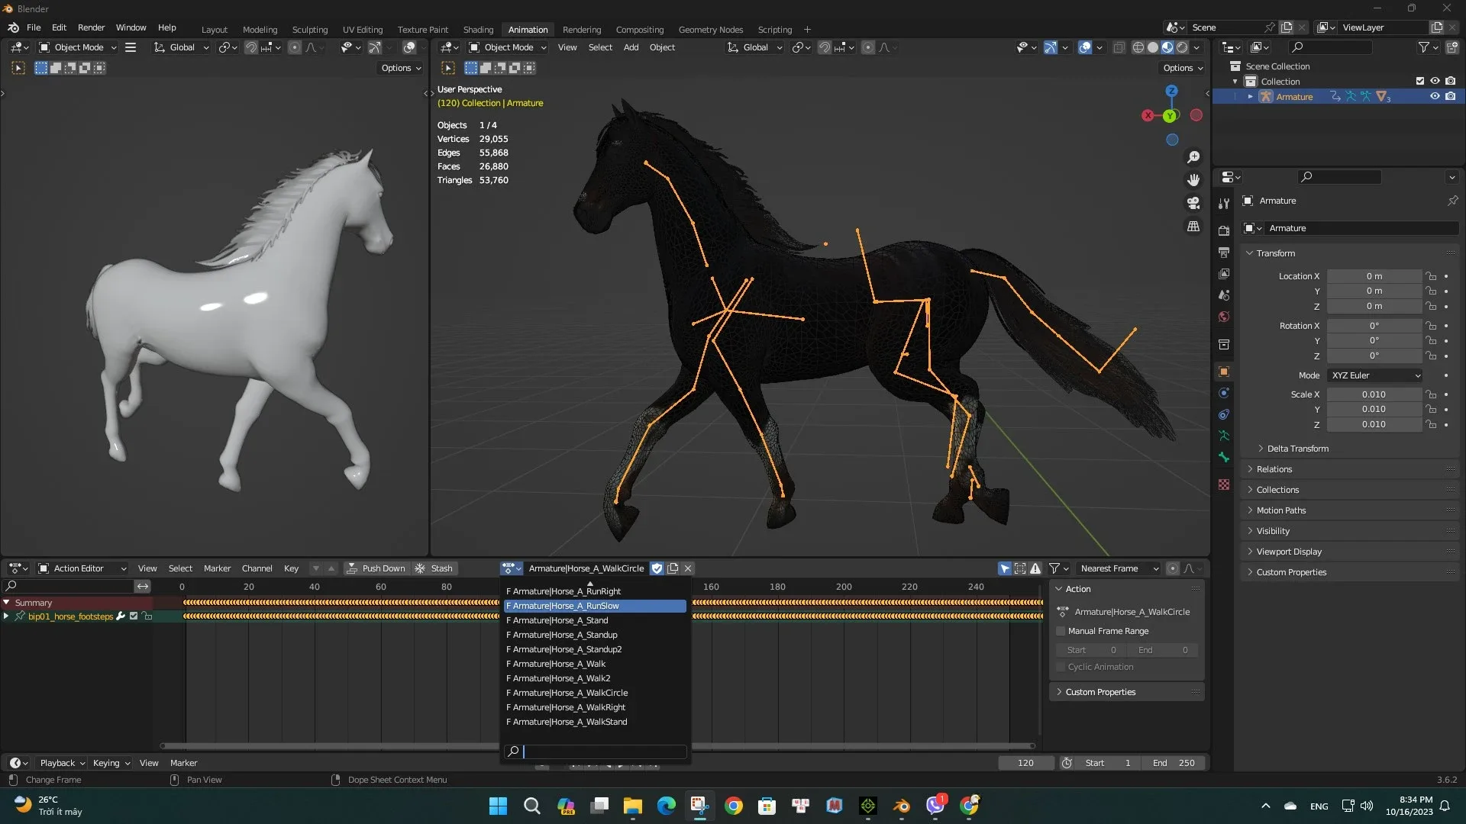Viewport: 1466px width, 824px height.
Task: Pin the Armature properties panel
Action: click(x=1452, y=201)
